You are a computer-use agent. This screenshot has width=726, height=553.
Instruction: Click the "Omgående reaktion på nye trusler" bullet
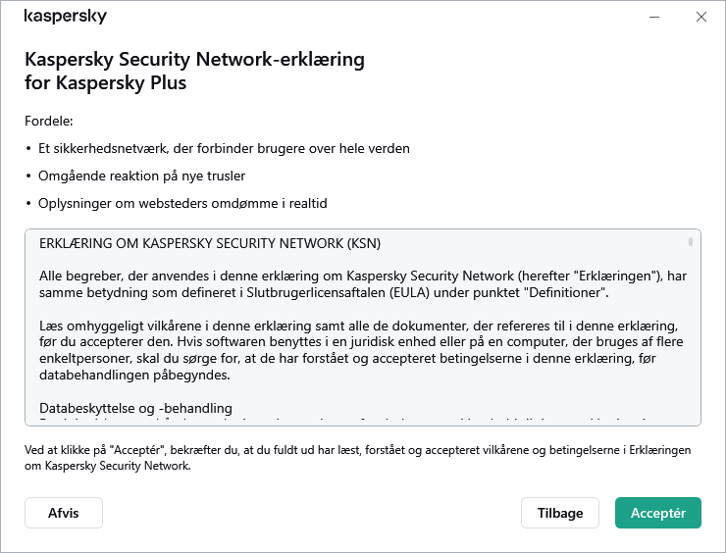[142, 176]
